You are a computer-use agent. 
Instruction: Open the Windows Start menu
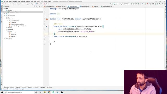coord(2,92)
